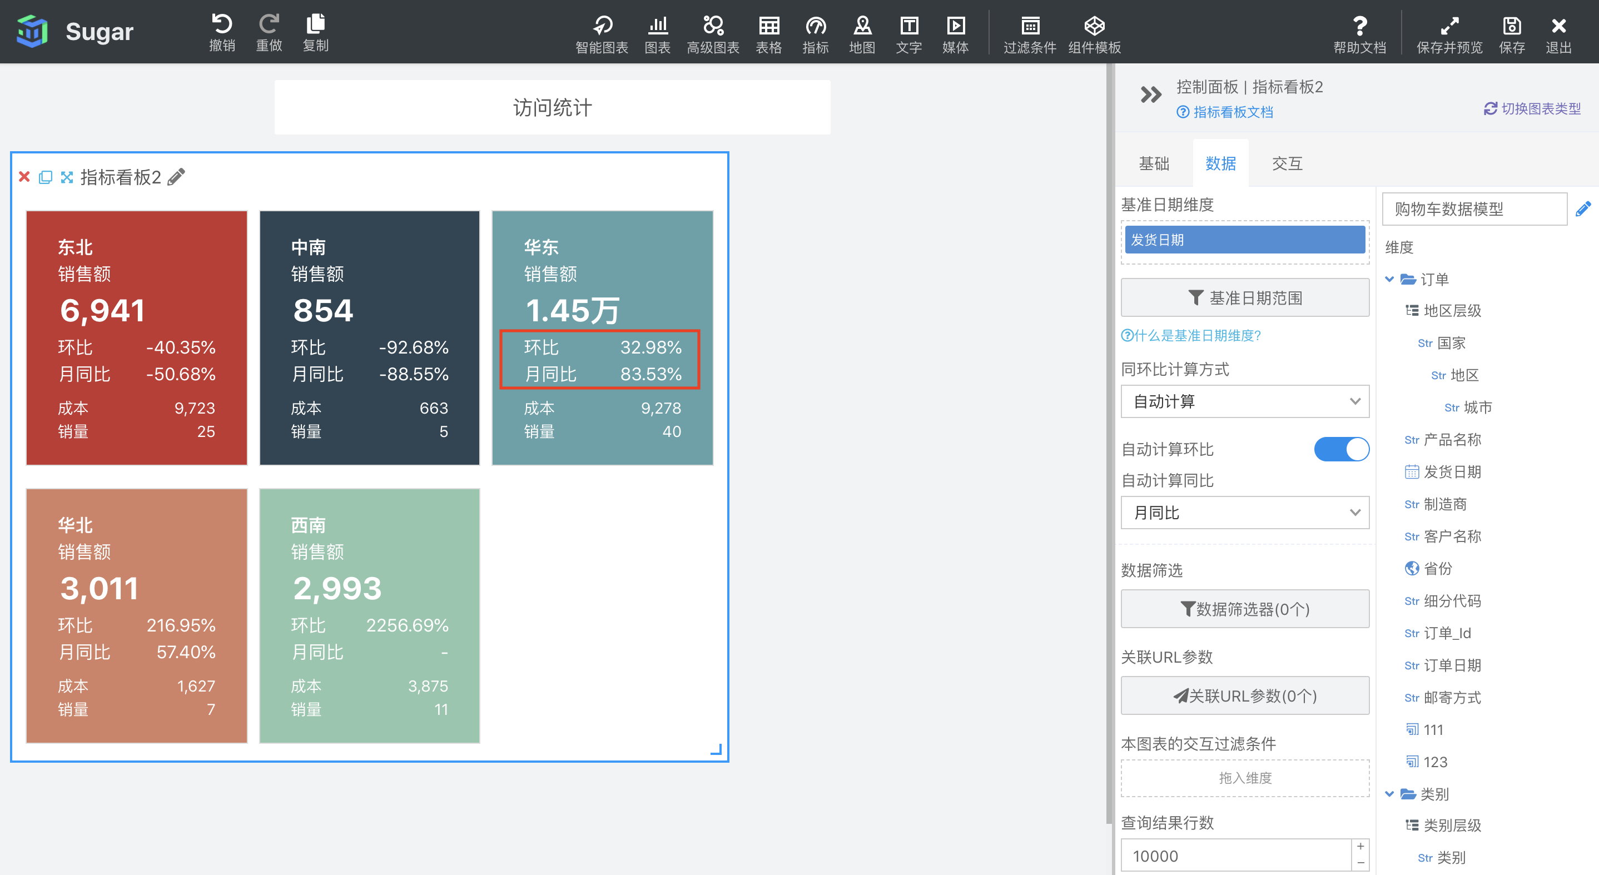The width and height of the screenshot is (1599, 875).
Task: Open the 同环比计算方式 自动计算 dropdown
Action: 1245,401
